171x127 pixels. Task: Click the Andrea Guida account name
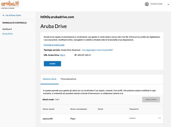[x=156, y=4]
